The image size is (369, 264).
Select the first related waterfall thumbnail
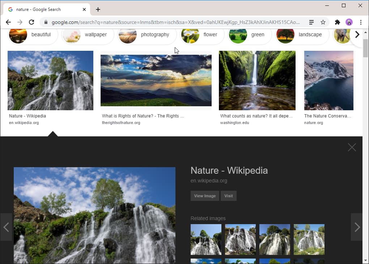point(206,239)
